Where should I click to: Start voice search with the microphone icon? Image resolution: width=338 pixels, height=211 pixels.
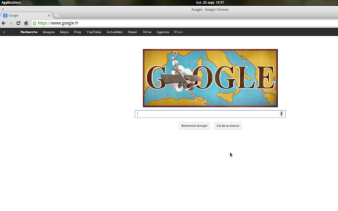coord(281,114)
